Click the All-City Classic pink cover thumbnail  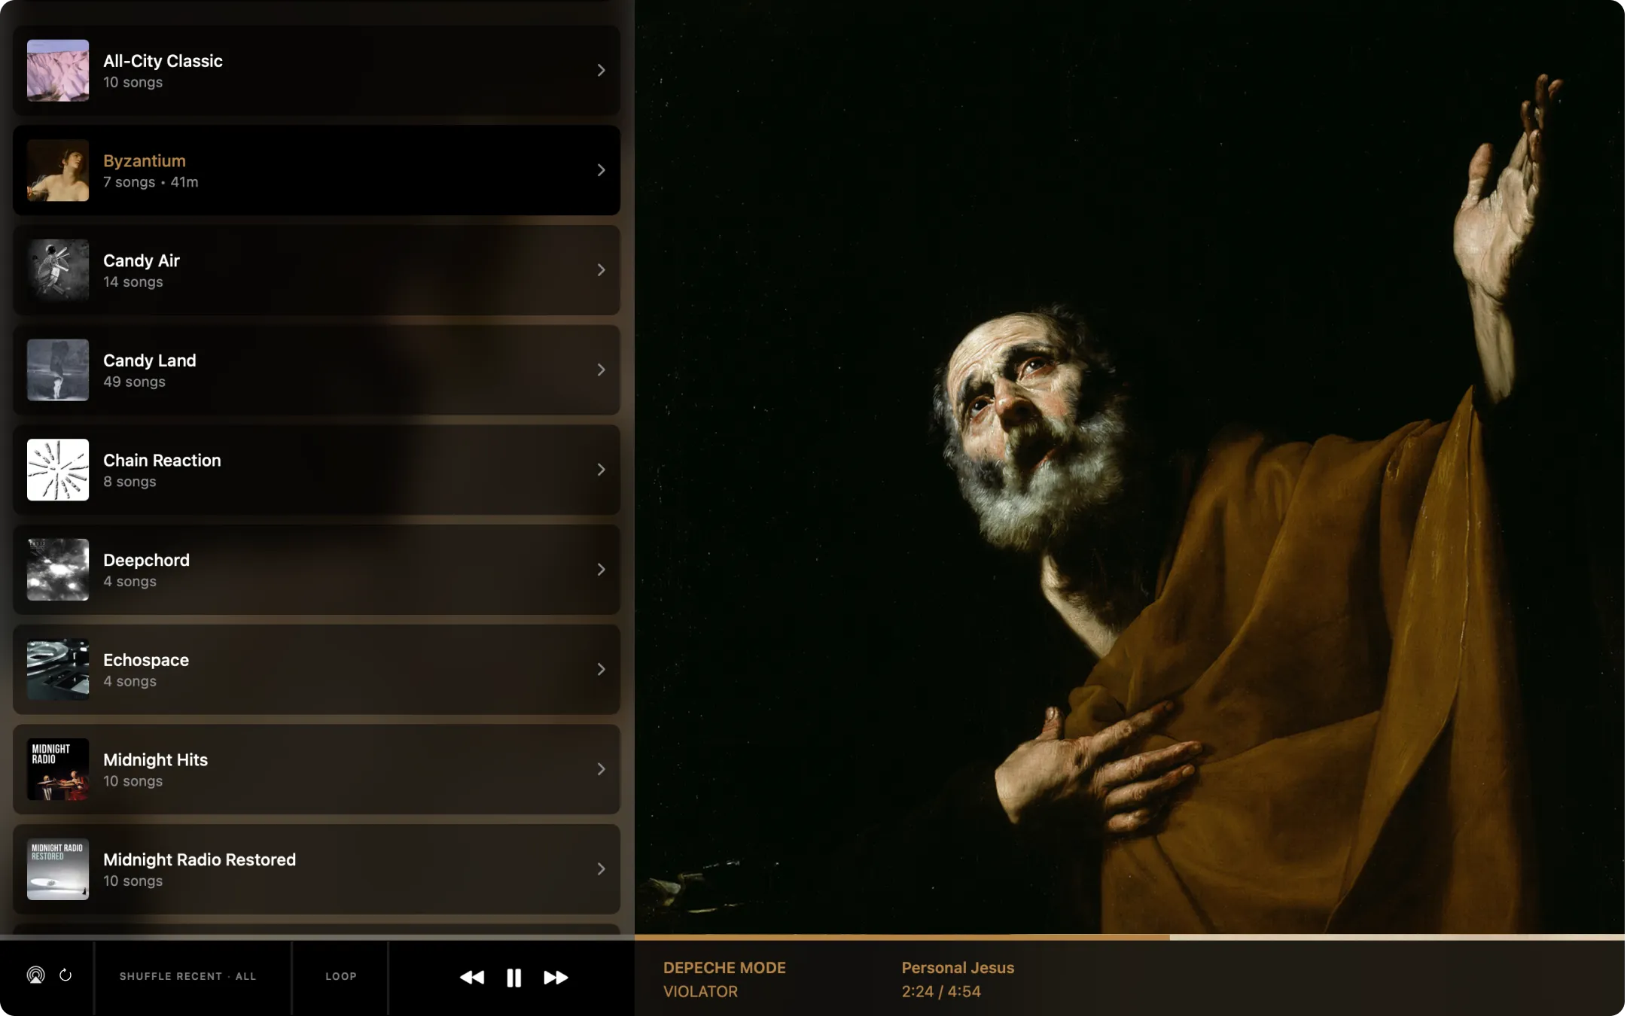(x=58, y=70)
